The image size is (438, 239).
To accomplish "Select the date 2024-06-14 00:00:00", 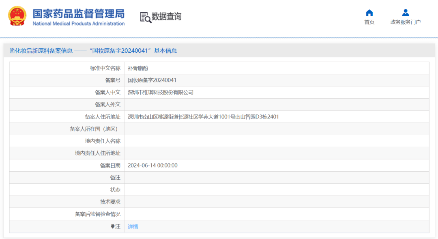I will pyautogui.click(x=152, y=166).
